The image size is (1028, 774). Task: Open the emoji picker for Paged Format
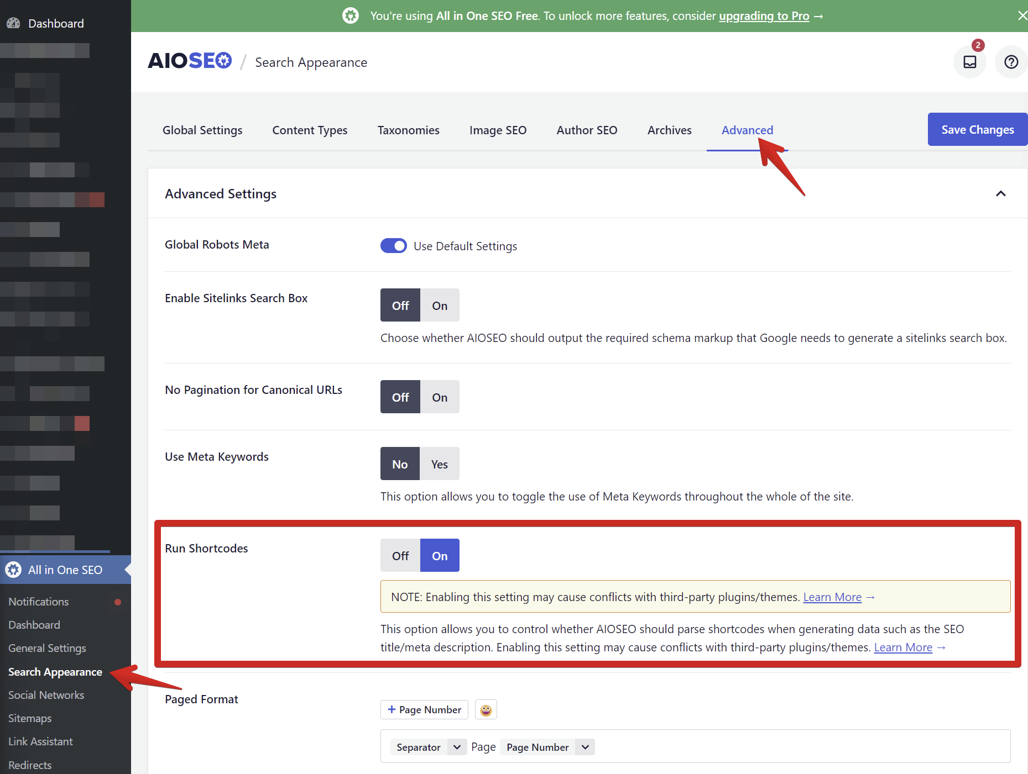click(486, 709)
